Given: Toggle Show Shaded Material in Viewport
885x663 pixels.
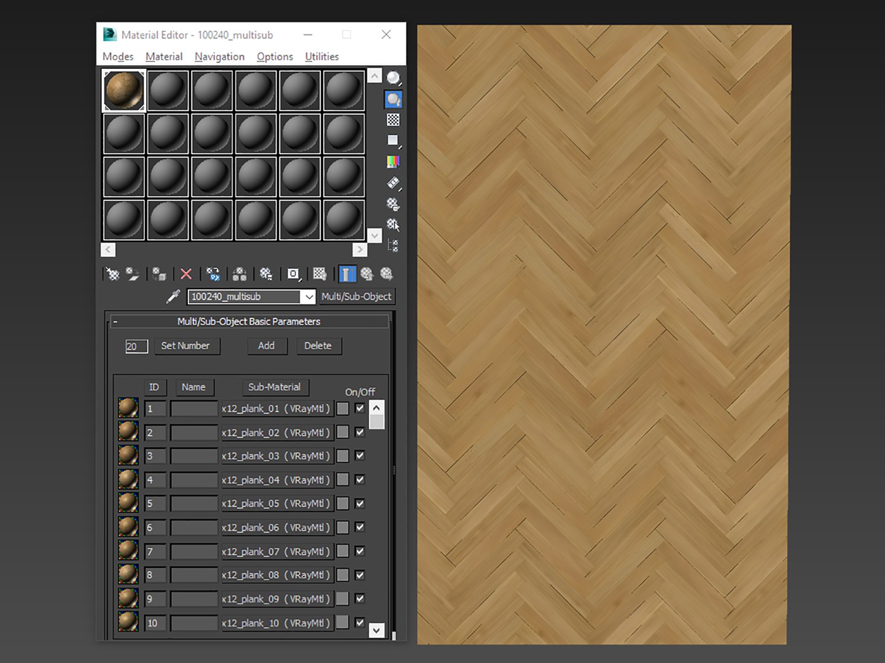Looking at the screenshot, I should tap(320, 274).
